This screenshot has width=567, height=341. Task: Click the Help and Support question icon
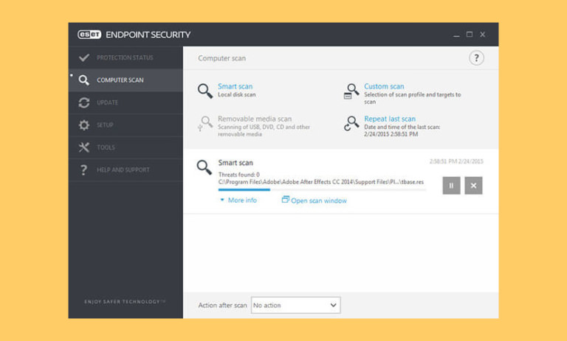pos(83,169)
